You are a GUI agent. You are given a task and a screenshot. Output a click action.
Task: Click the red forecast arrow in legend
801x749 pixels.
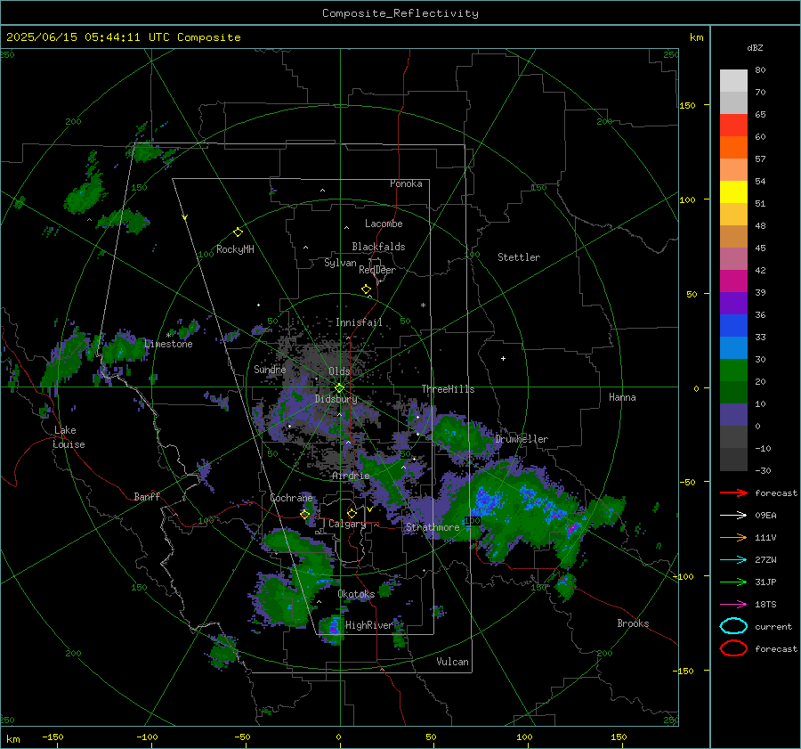(x=733, y=493)
